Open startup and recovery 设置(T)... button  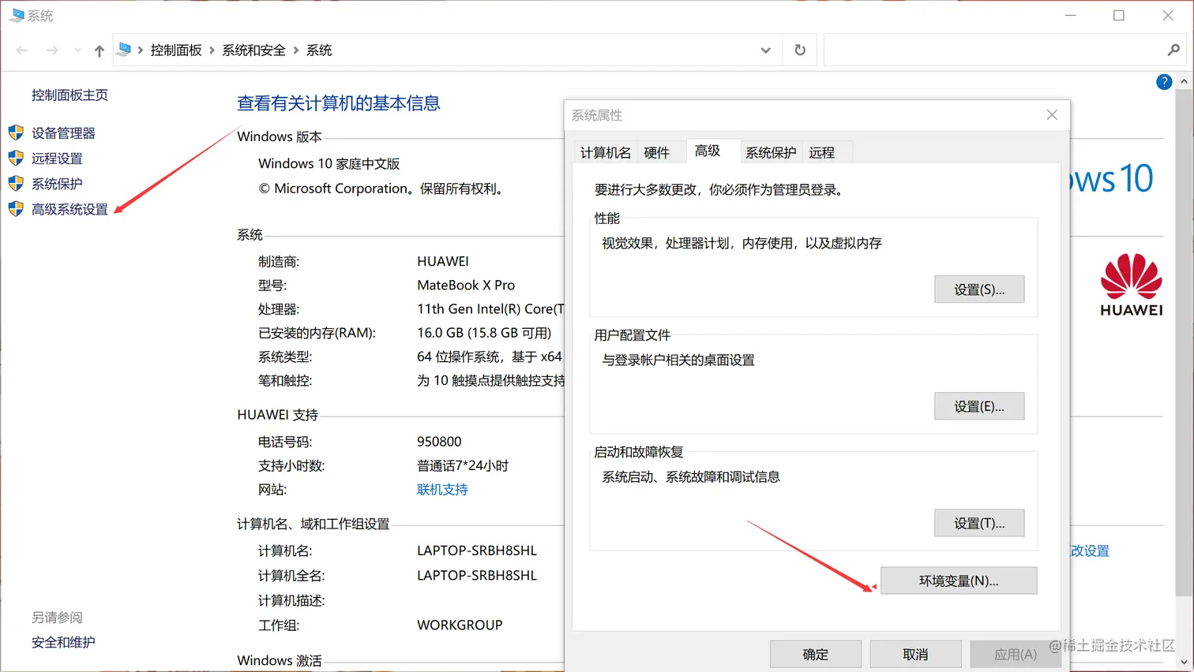pos(979,523)
